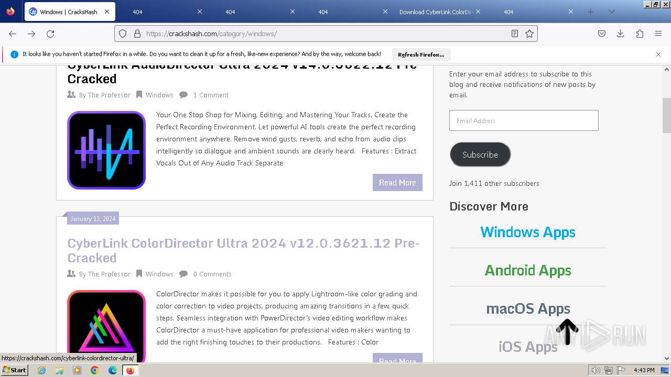Go back to the previous page
The image size is (671, 377).
point(13,34)
